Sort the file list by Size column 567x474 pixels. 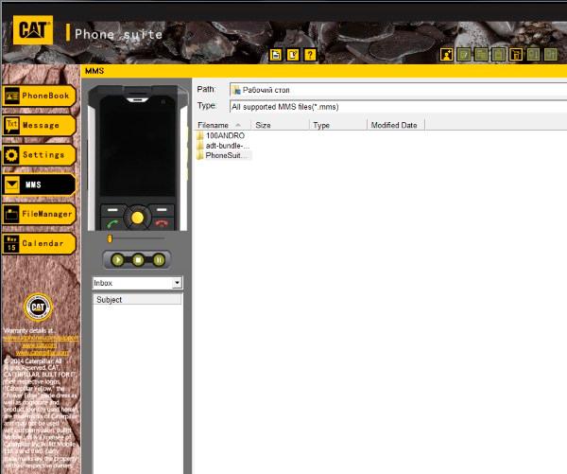point(281,125)
